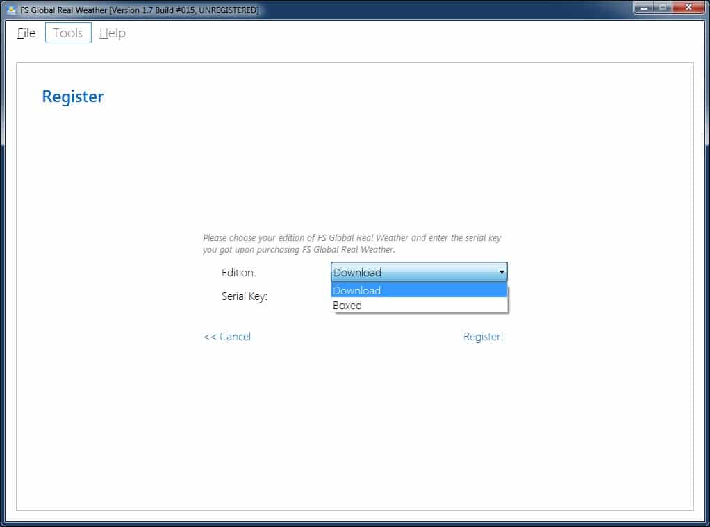
Task: Open the Tools menu
Action: pos(68,33)
